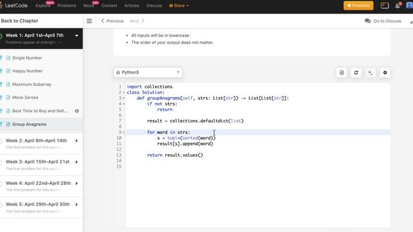Image resolution: width=413 pixels, height=232 pixels.
Task: Open the notifications bell
Action: pyautogui.click(x=398, y=6)
